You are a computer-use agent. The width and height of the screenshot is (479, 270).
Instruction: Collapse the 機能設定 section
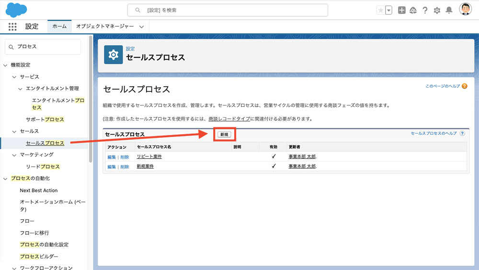5,65
